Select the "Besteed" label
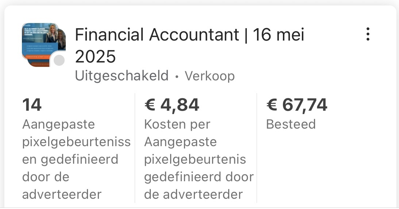 [x=291, y=124]
